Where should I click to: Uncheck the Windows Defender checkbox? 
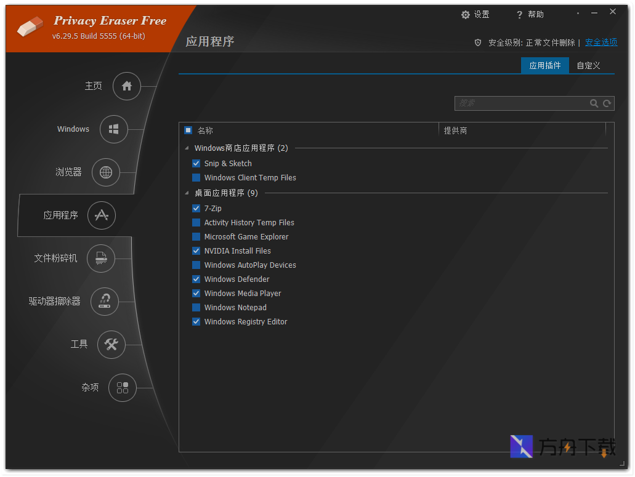(196, 279)
